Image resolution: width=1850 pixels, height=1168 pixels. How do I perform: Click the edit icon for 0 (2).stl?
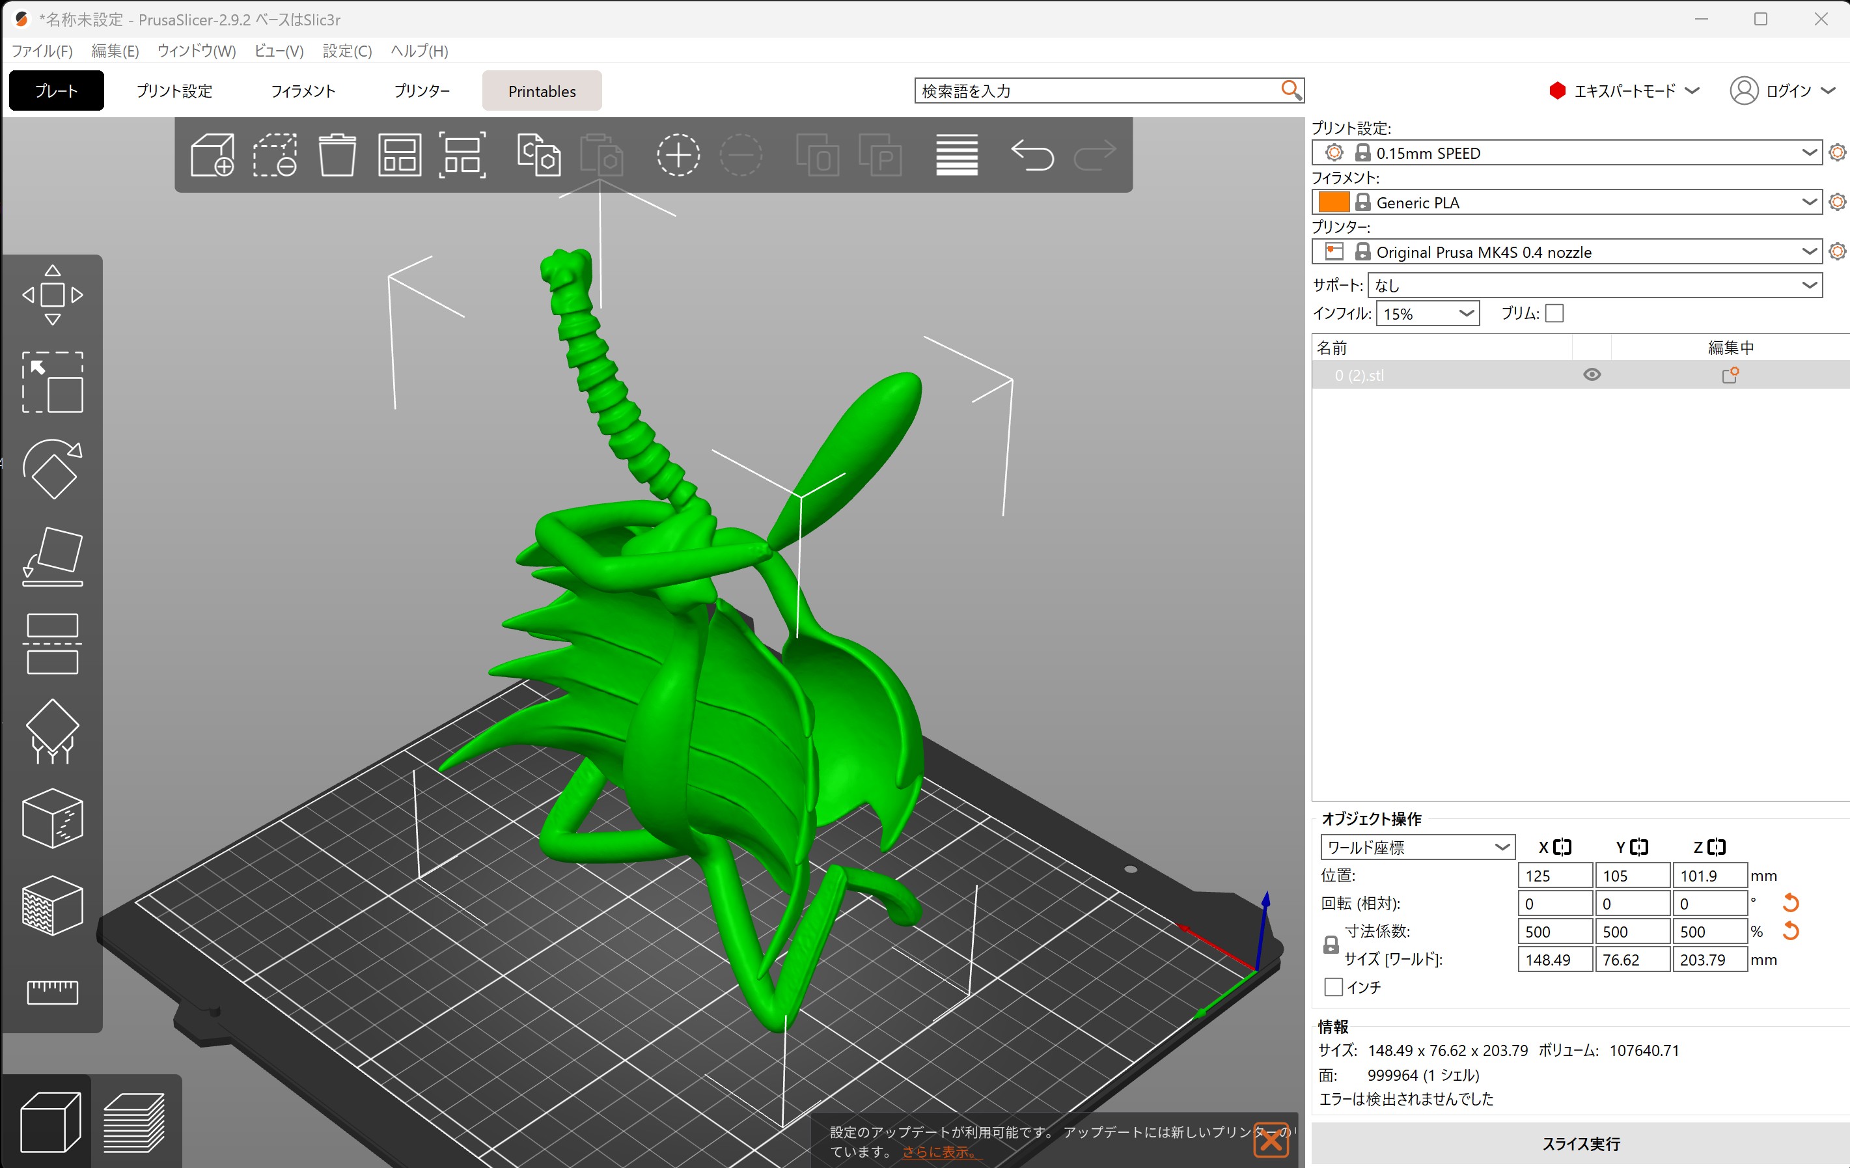pyautogui.click(x=1730, y=375)
